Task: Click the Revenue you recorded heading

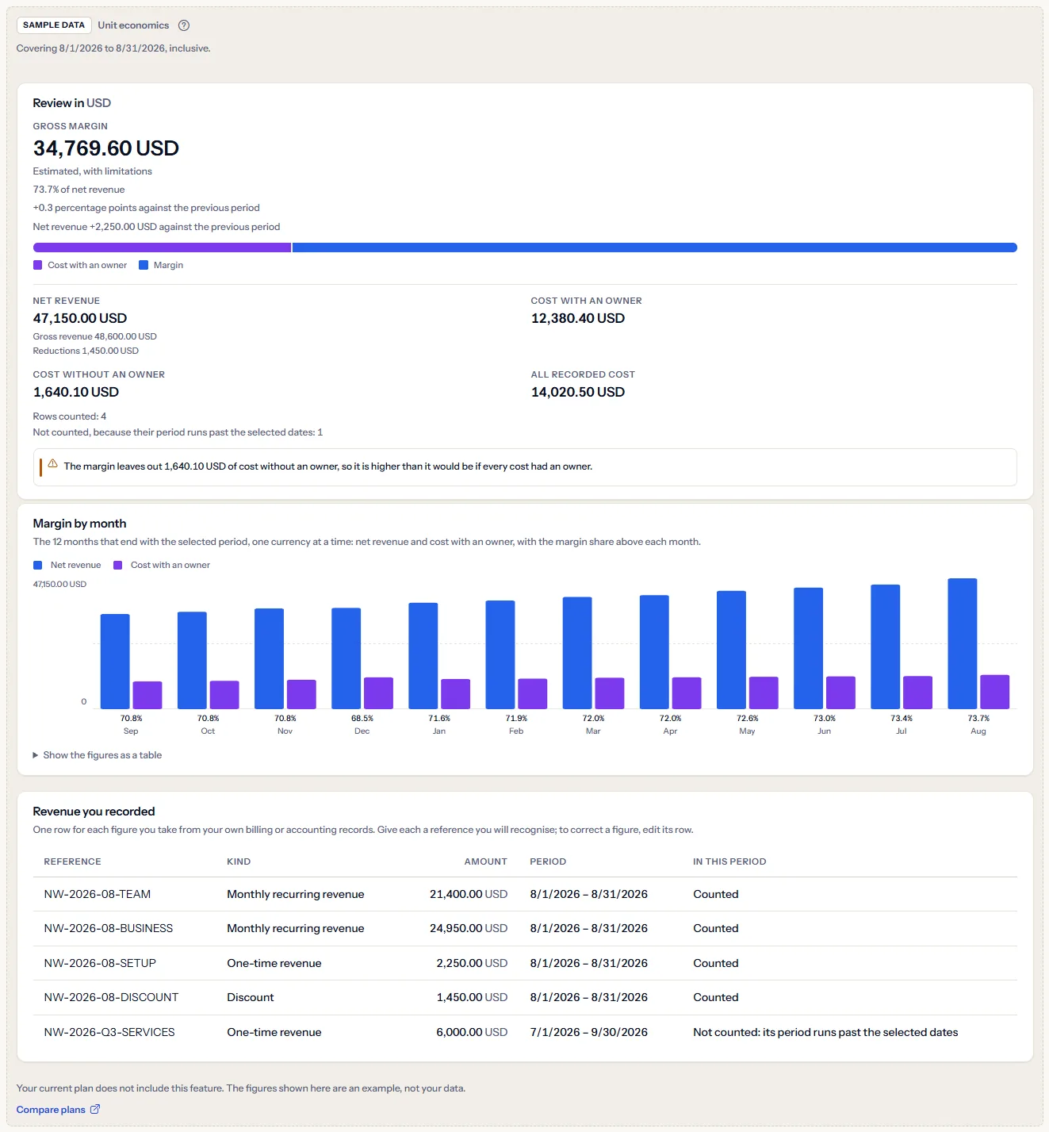Action: click(x=94, y=812)
